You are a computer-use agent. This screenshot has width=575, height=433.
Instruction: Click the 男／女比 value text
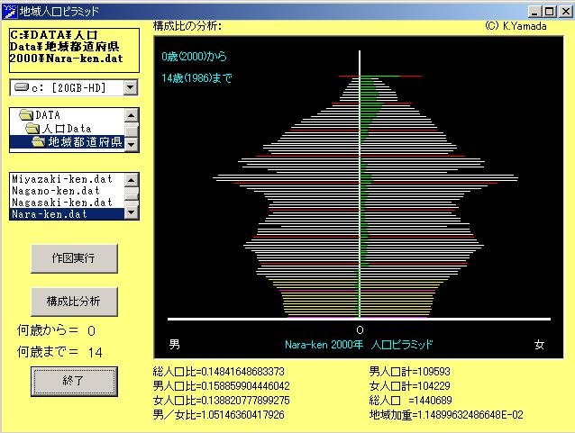pos(219,415)
